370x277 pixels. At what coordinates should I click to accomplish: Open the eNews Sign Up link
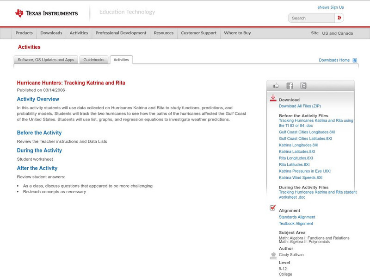coord(331,7)
